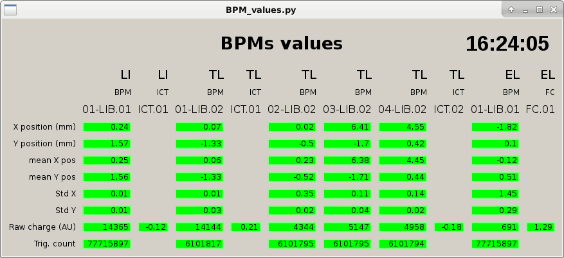Screen dimensions: 564x258
Task: Minimize the BPM_values.py window
Action: point(525,10)
